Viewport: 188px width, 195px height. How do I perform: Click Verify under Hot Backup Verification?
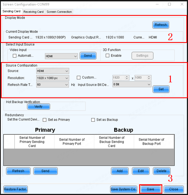[x=39, y=107]
